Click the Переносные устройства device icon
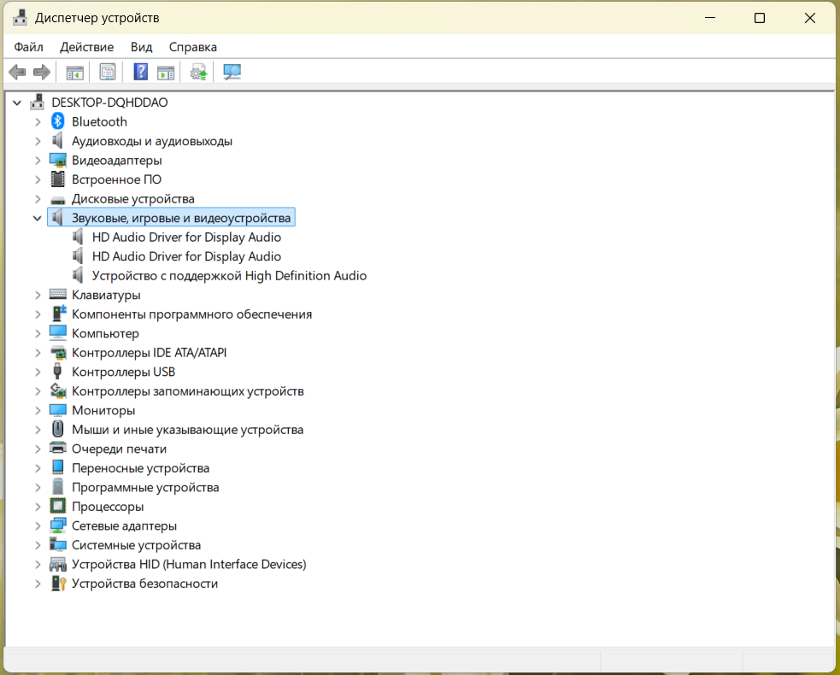 coord(58,467)
